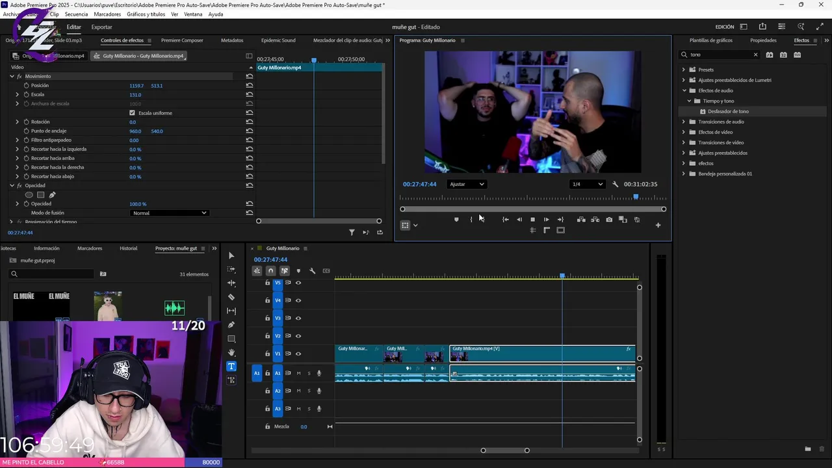Screen dimensions: 832x468
Task: Select the Track Select Forward tool
Action: 231,269
